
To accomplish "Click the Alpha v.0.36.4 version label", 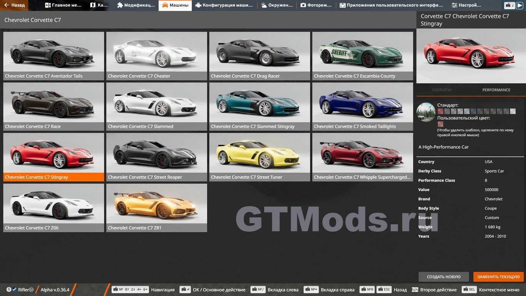I will point(55,290).
